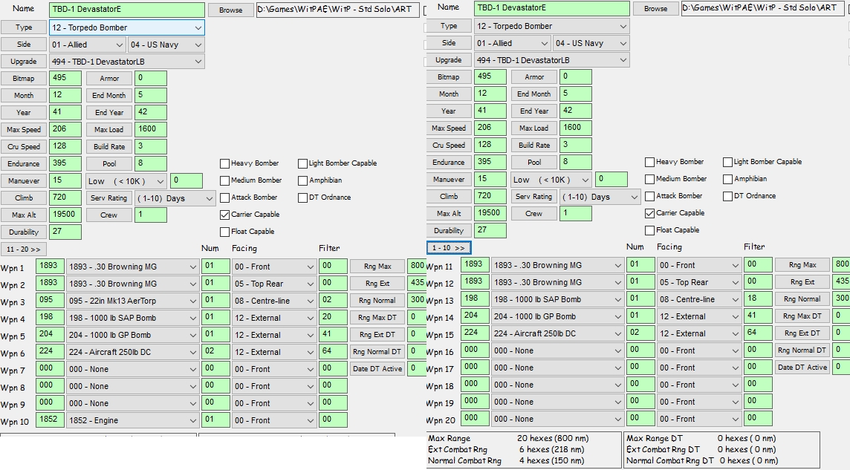
Task: Click Browse button in left panel
Action: (230, 10)
